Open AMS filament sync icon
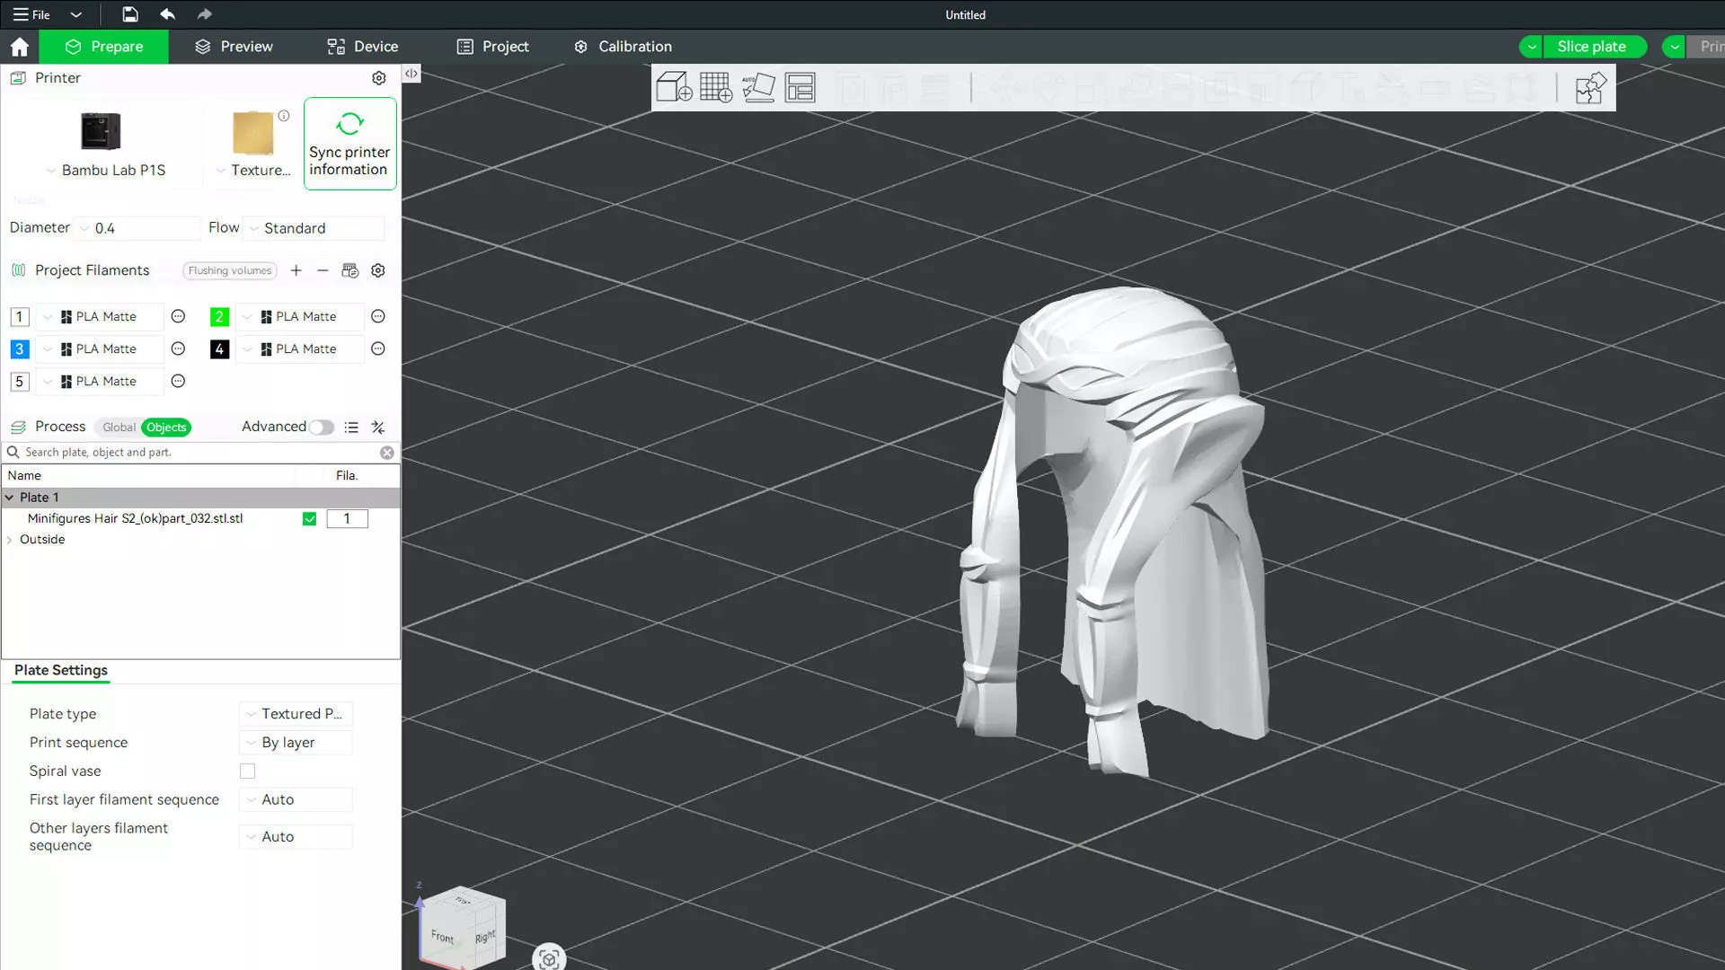 click(x=350, y=270)
